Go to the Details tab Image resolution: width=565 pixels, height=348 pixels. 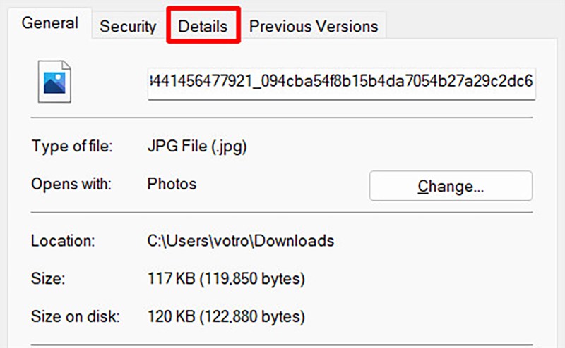(x=203, y=27)
